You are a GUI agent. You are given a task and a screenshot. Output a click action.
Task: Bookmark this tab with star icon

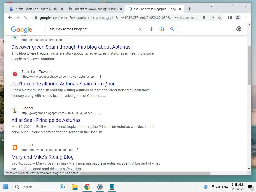(220, 18)
